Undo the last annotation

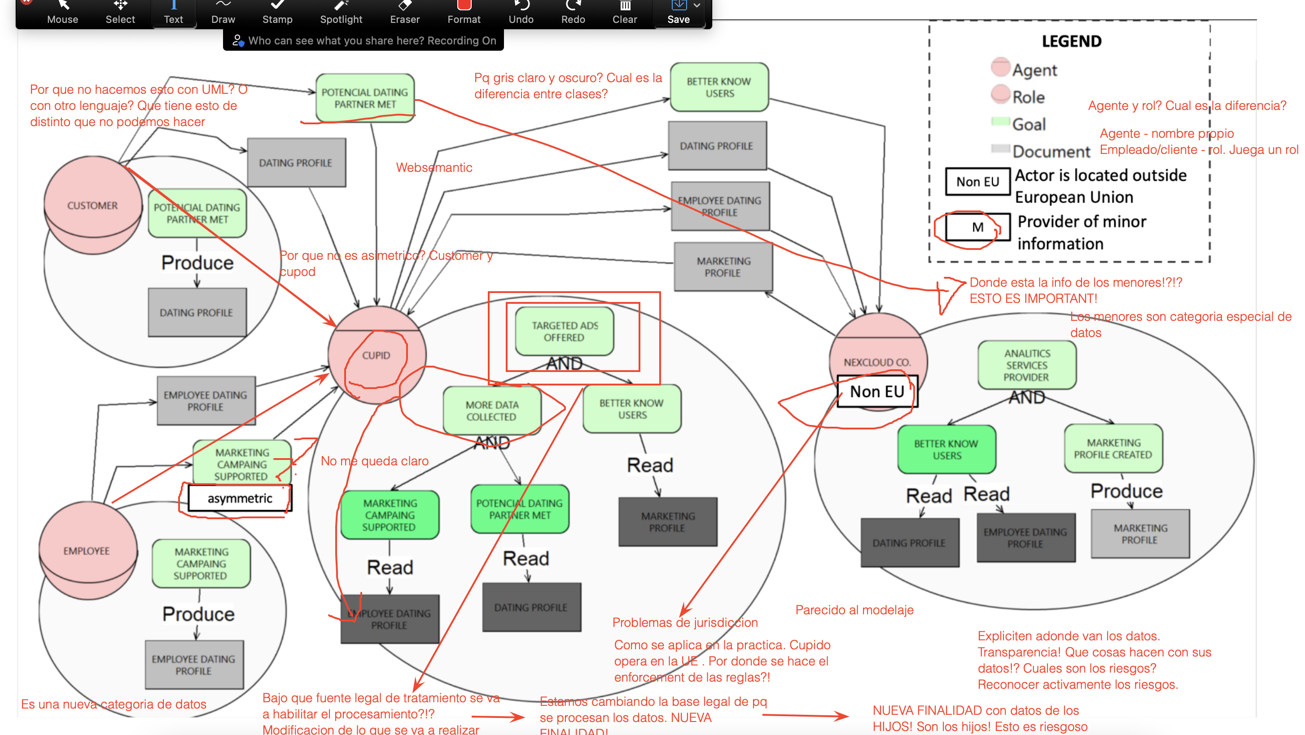pyautogui.click(x=521, y=12)
